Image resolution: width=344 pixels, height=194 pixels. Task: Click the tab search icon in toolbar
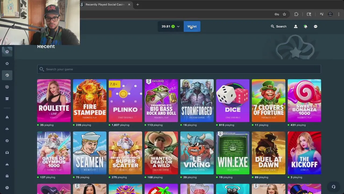click(x=309, y=14)
